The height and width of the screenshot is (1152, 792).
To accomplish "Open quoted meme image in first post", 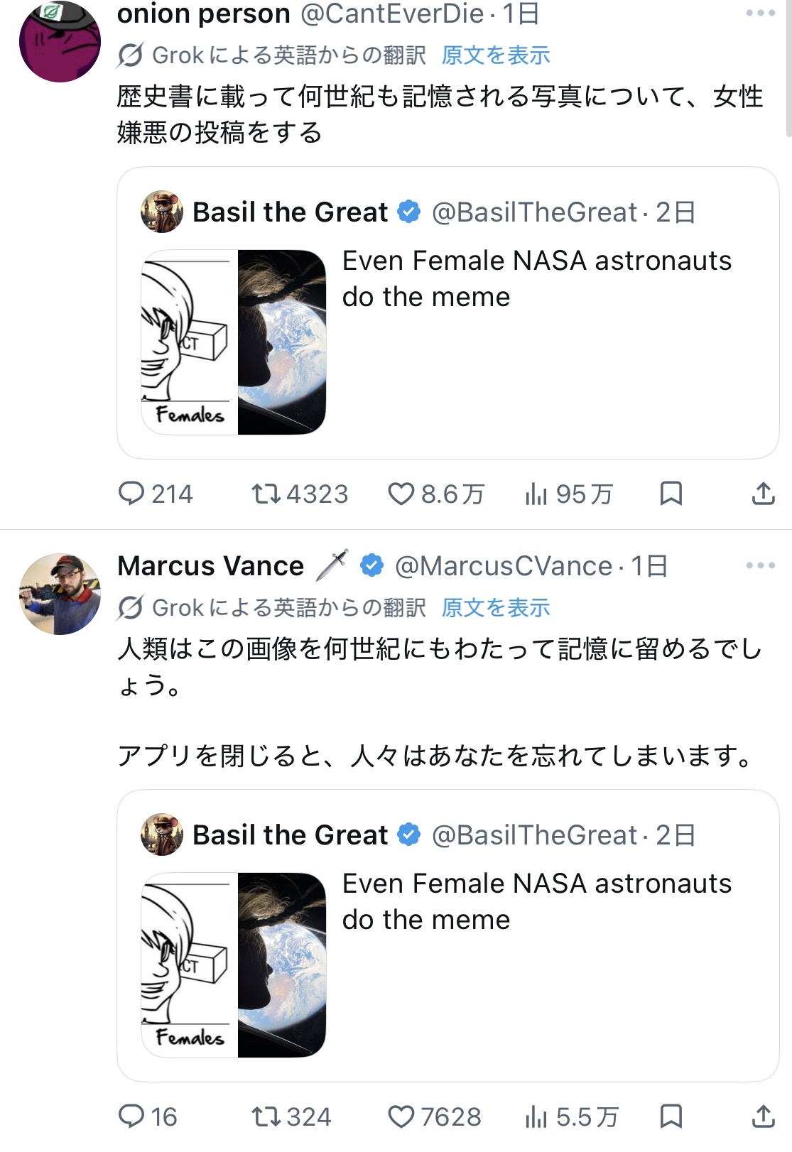I will tap(233, 342).
